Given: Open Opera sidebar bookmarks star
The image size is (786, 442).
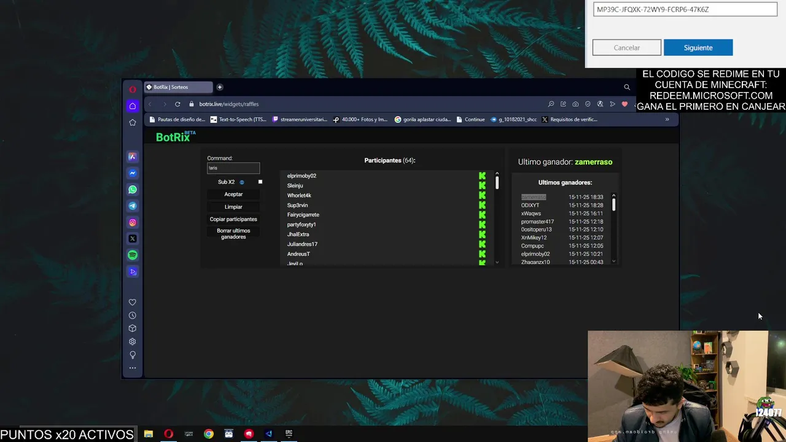Looking at the screenshot, I should coord(132,123).
